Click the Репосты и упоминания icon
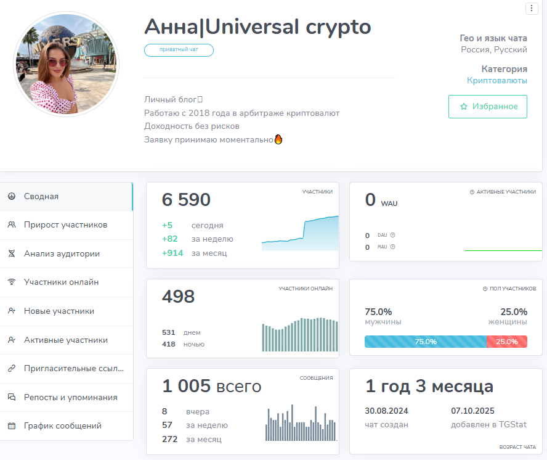547x460 pixels. coord(12,397)
